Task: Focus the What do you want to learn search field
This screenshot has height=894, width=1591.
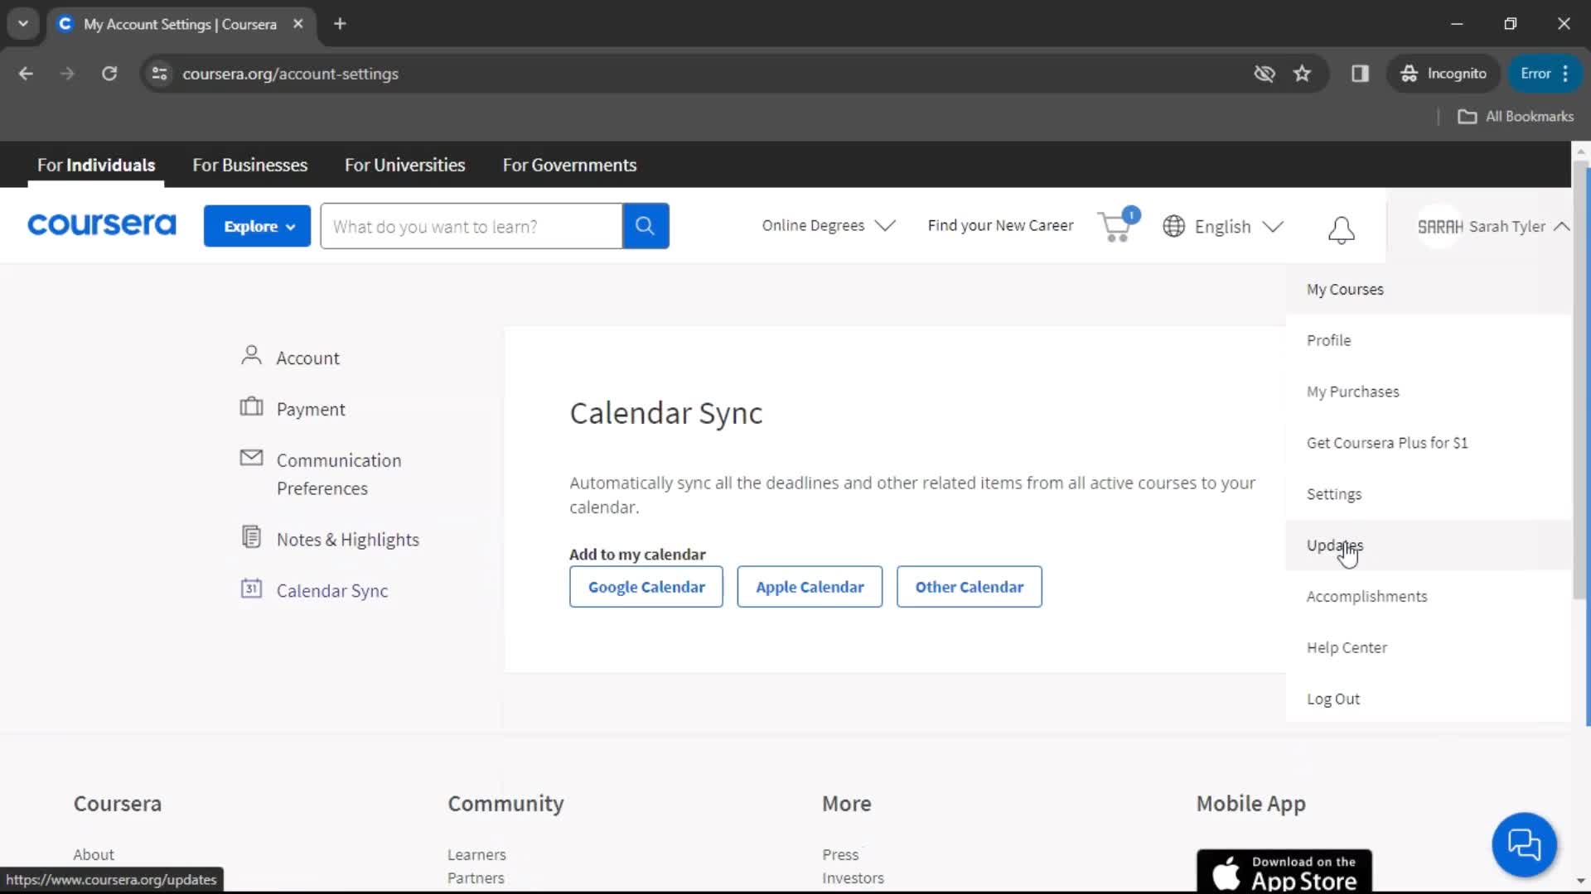Action: click(471, 226)
